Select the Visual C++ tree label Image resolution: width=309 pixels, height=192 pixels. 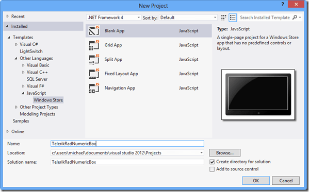(x=37, y=72)
